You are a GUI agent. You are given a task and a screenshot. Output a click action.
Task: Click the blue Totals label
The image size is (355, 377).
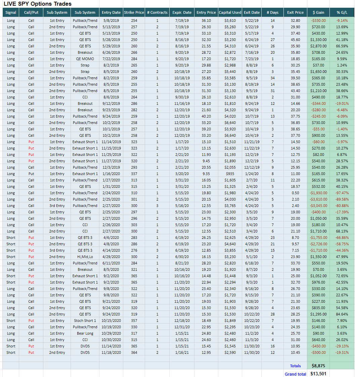[x=296, y=366]
